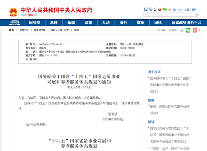
Task: Open the 国务院 navigation menu
Action: coord(35,22)
